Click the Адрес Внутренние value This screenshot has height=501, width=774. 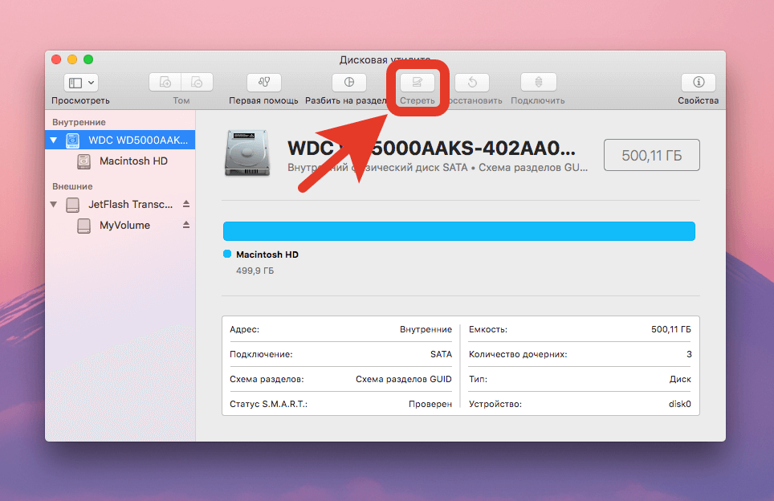click(426, 329)
